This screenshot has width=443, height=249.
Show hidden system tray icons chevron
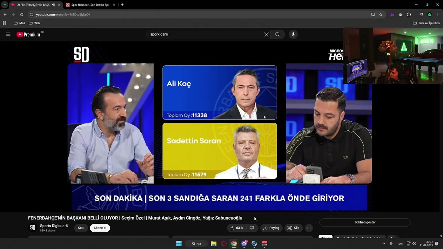(383, 243)
